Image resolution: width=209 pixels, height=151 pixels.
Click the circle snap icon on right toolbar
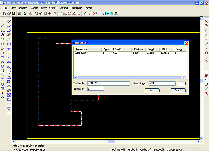click(206, 26)
